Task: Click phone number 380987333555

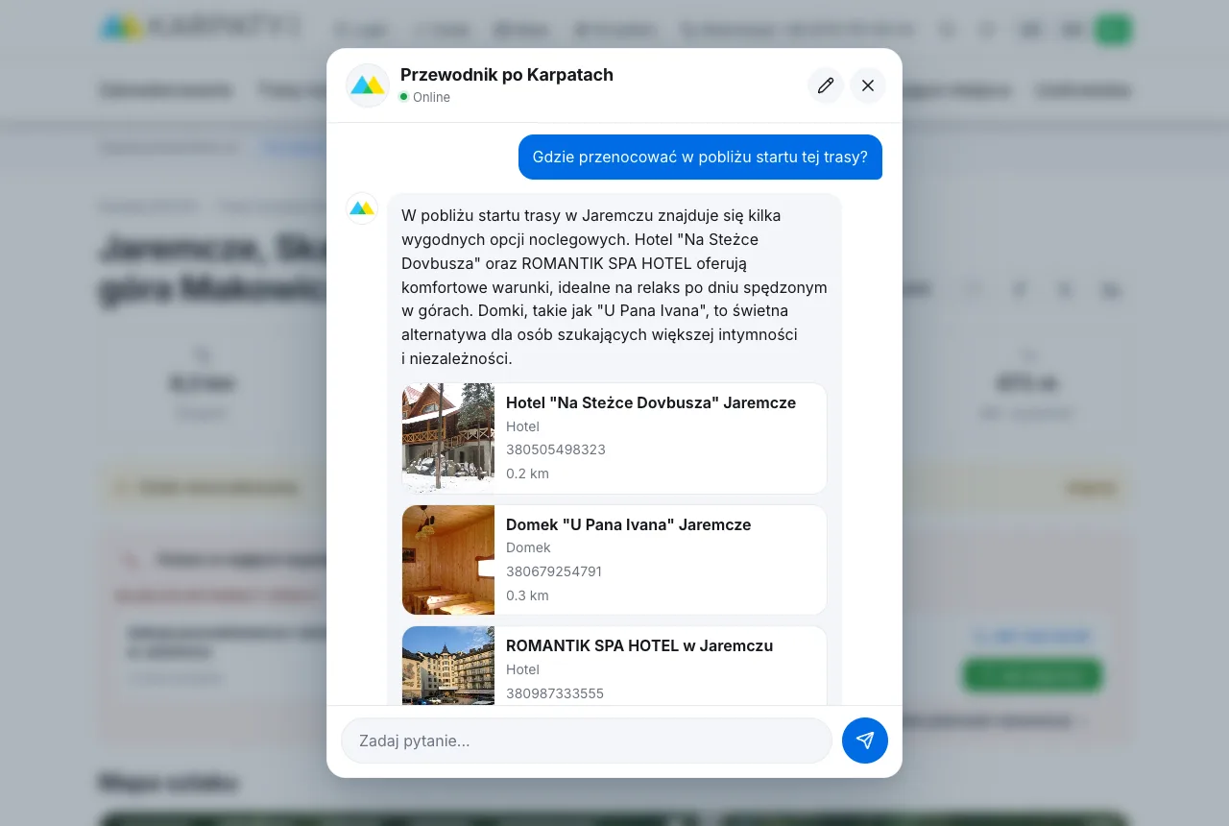Action: [x=555, y=693]
